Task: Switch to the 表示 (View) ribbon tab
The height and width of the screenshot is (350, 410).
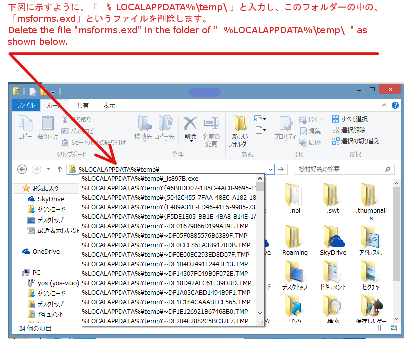Action: 109,106
